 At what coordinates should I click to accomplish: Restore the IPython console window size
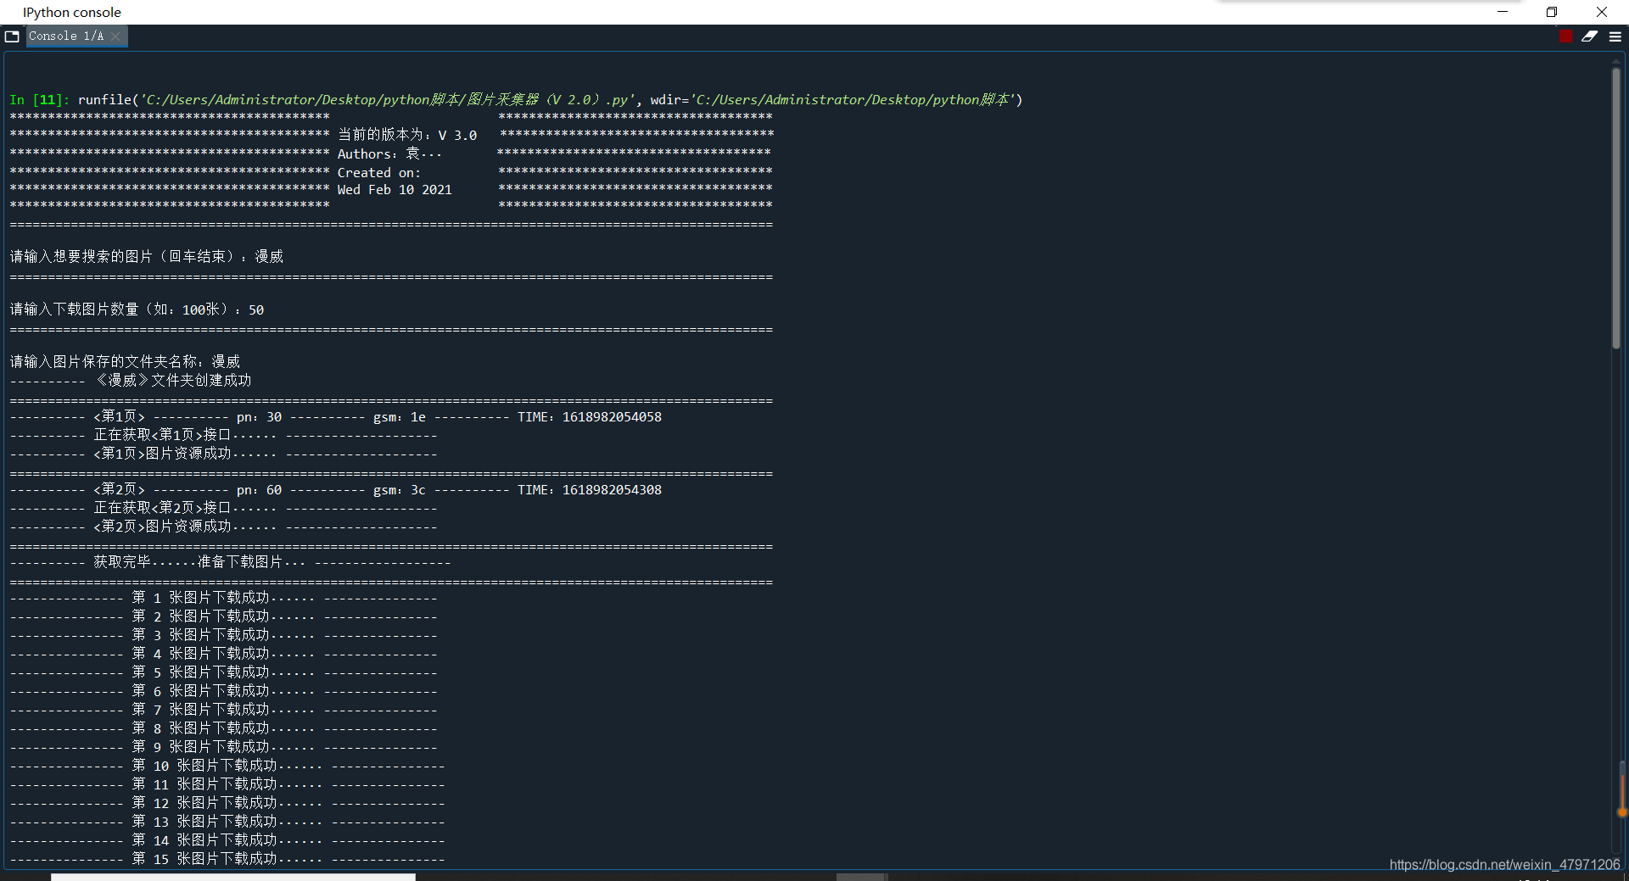(1552, 12)
